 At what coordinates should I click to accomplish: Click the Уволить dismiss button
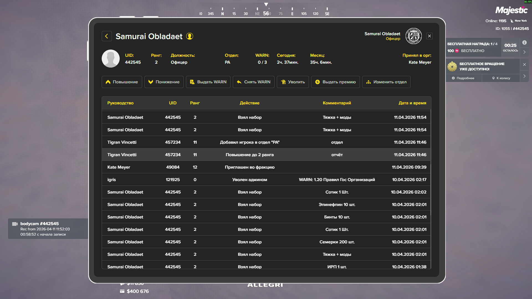[x=293, y=82]
